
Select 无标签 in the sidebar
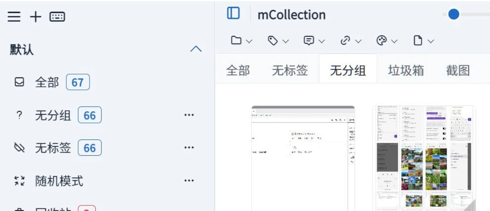(53, 148)
